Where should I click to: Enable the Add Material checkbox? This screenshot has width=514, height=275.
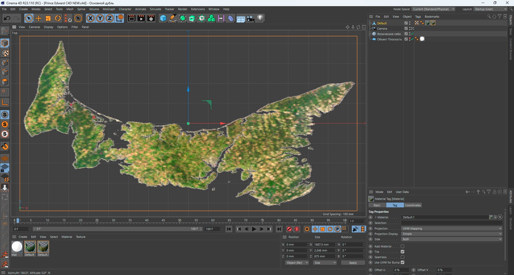[x=402, y=246]
